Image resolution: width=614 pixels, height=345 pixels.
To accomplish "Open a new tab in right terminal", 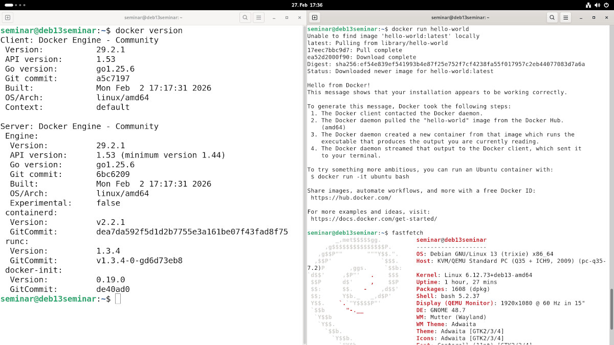I will tap(315, 17).
